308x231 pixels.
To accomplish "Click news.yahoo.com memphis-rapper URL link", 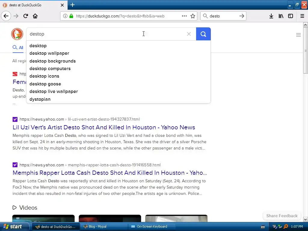I will [90, 165].
